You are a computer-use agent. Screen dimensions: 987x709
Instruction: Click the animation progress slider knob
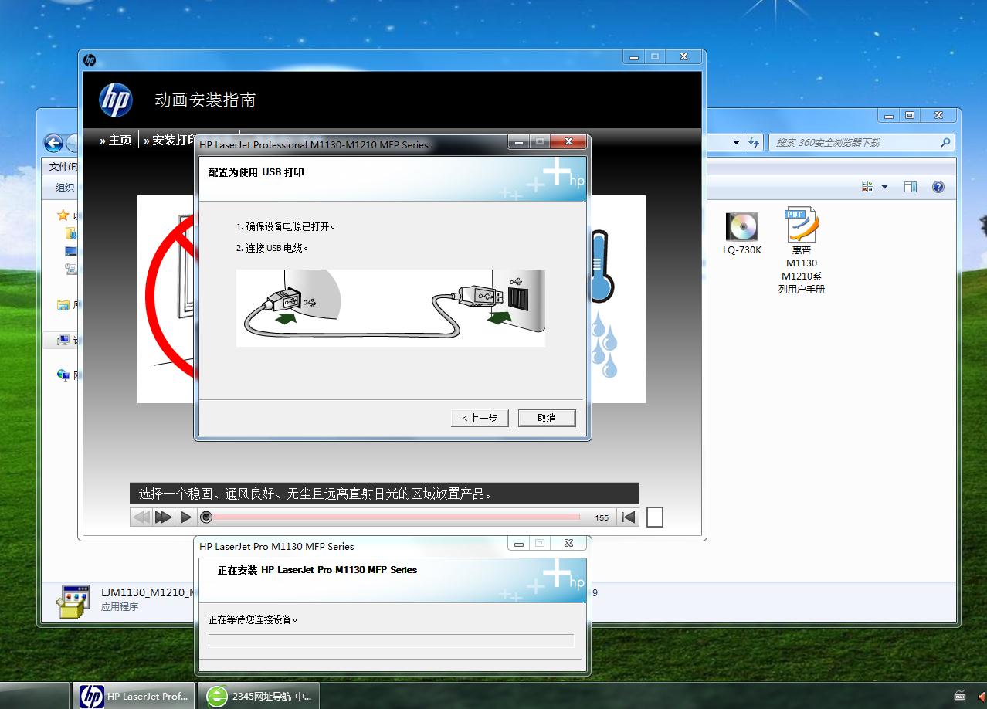pyautogui.click(x=206, y=517)
